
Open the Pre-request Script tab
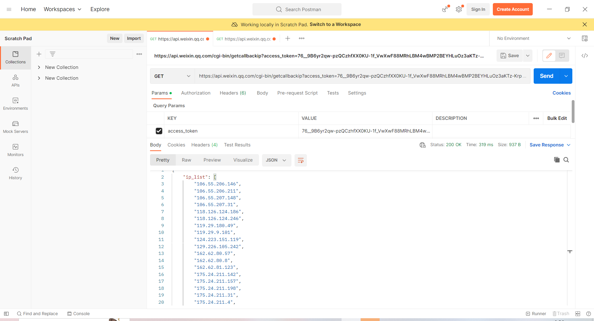click(297, 93)
